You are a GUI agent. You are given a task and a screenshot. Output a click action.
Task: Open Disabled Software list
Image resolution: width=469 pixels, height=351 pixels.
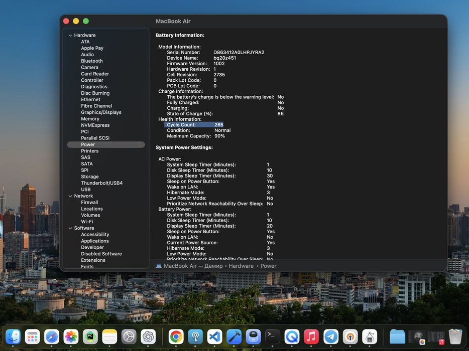(101, 254)
